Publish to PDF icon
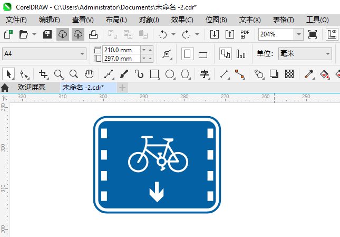 245,34
